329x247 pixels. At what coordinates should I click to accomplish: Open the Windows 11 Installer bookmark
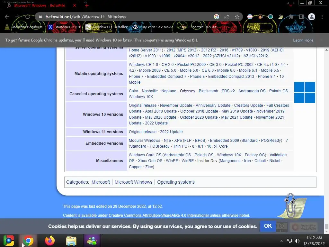(x=107, y=27)
